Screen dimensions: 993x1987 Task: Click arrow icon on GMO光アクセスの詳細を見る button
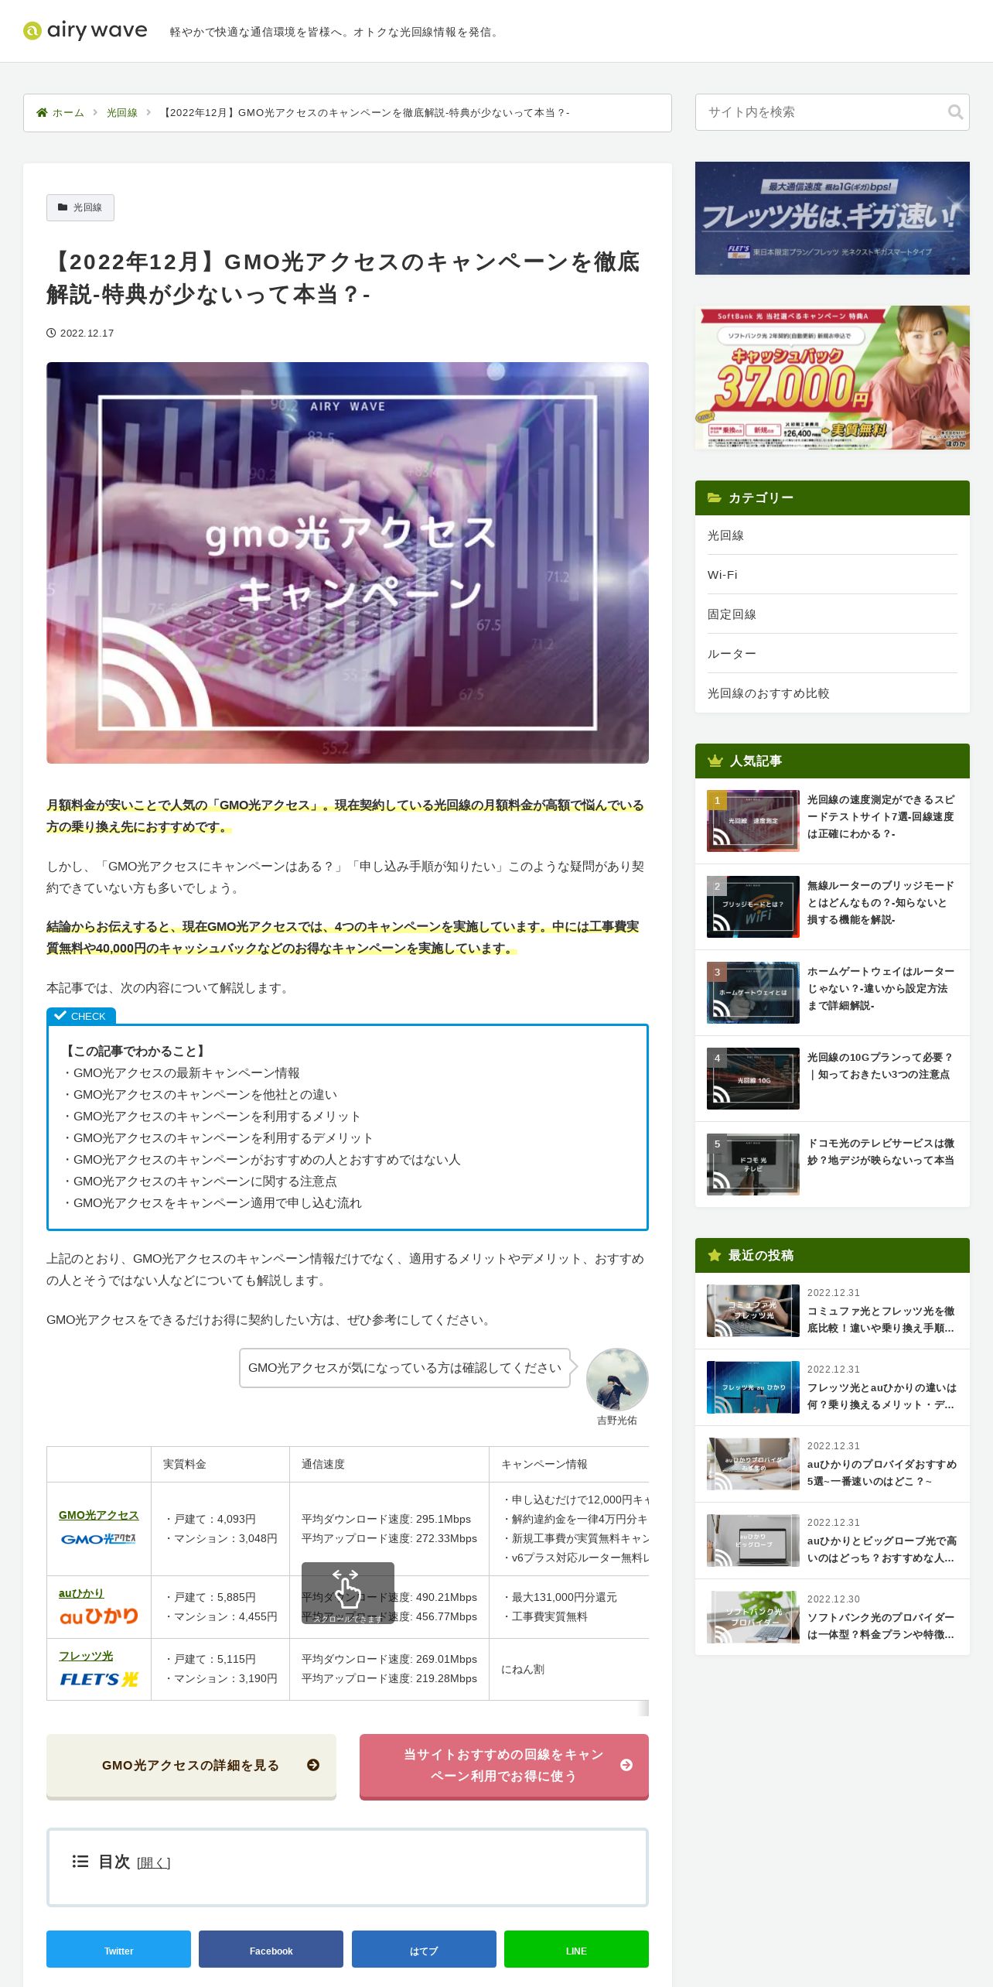[313, 1765]
